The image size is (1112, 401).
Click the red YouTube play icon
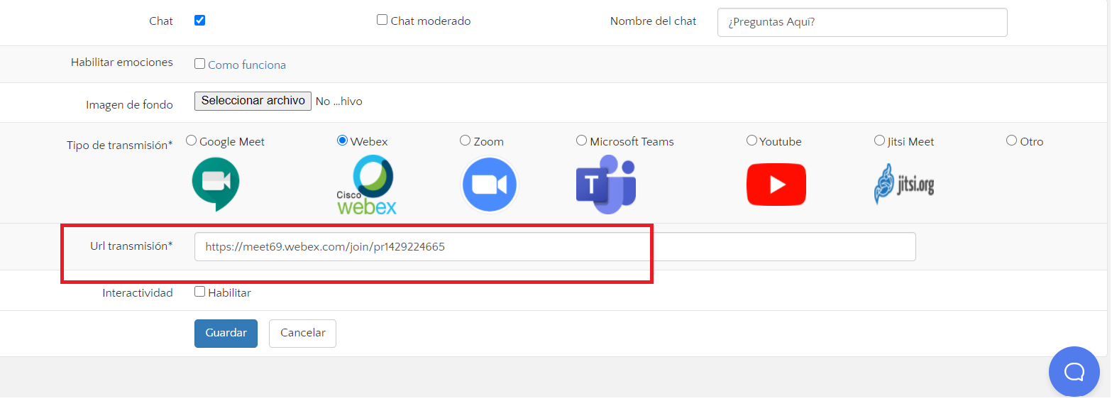776,185
